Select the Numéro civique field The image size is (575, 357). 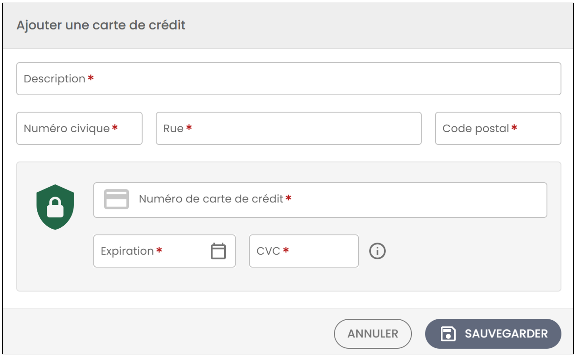coord(79,128)
